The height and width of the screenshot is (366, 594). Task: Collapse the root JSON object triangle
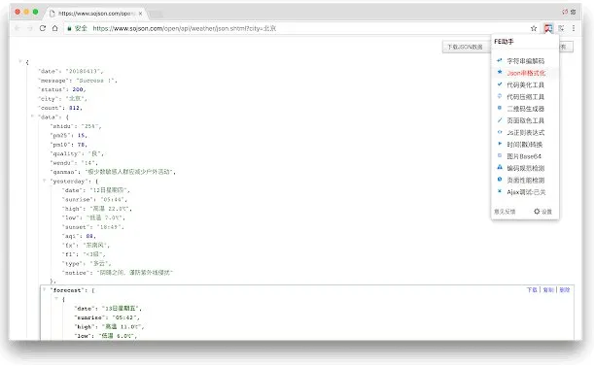click(x=20, y=61)
